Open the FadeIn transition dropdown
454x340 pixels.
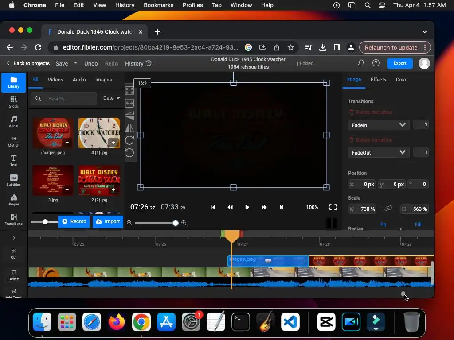(379, 125)
